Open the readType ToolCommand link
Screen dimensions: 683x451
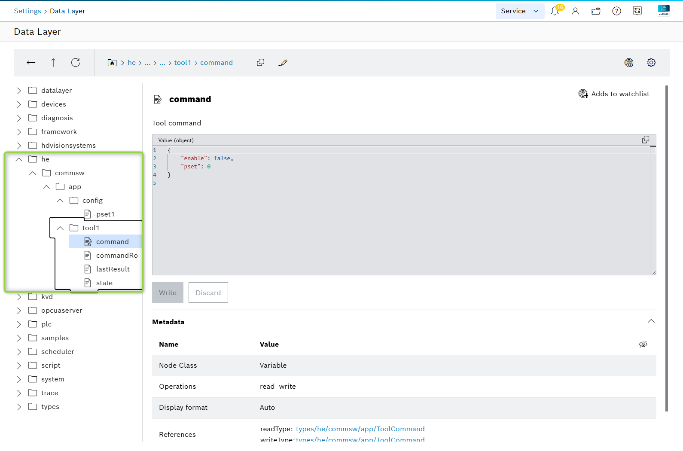tap(360, 429)
